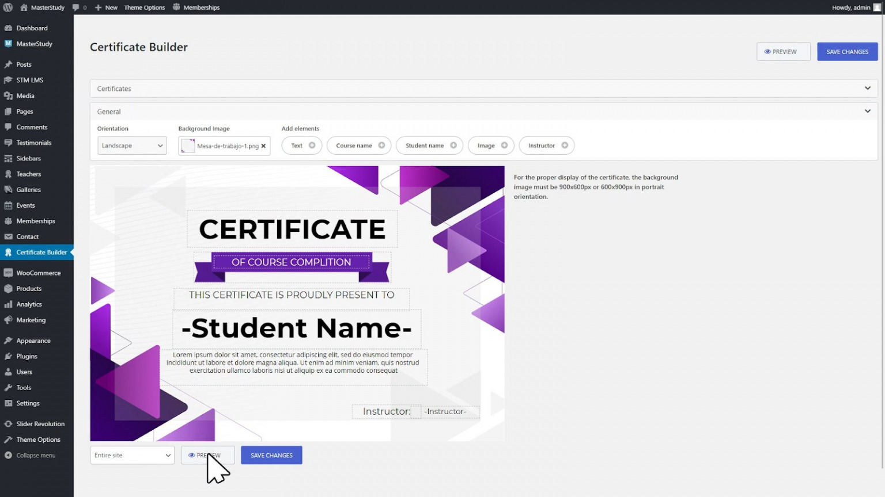Screen dimensions: 885x497
Task: Save changes with the top blue button
Action: click(847, 51)
